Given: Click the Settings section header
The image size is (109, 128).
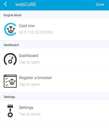Looking at the screenshot, I should point(9,97).
